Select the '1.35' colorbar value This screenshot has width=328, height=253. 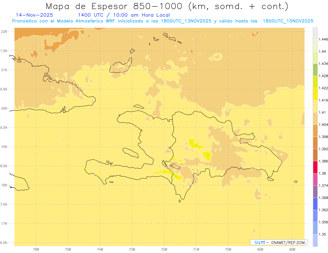tap(322, 234)
